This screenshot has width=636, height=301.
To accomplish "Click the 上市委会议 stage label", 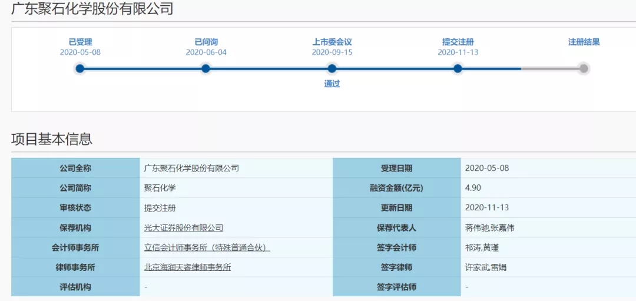I will (x=332, y=42).
